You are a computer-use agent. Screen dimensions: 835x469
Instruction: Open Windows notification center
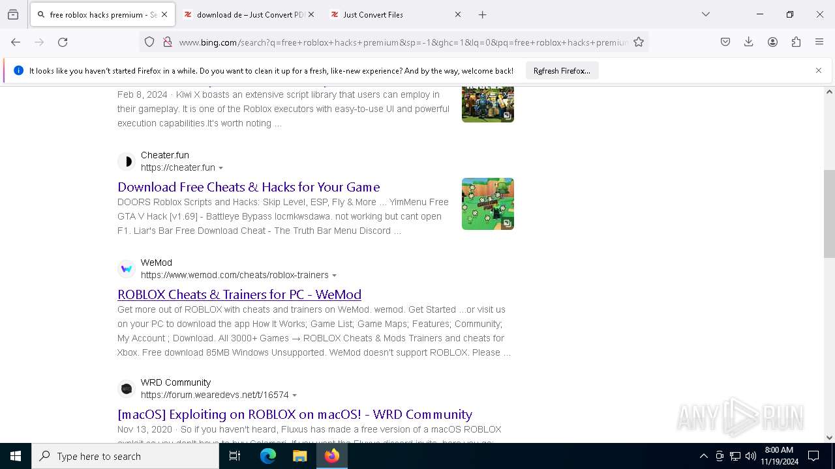pos(813,456)
